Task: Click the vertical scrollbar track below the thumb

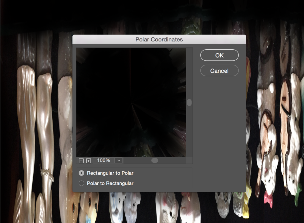Action: pyautogui.click(x=189, y=133)
